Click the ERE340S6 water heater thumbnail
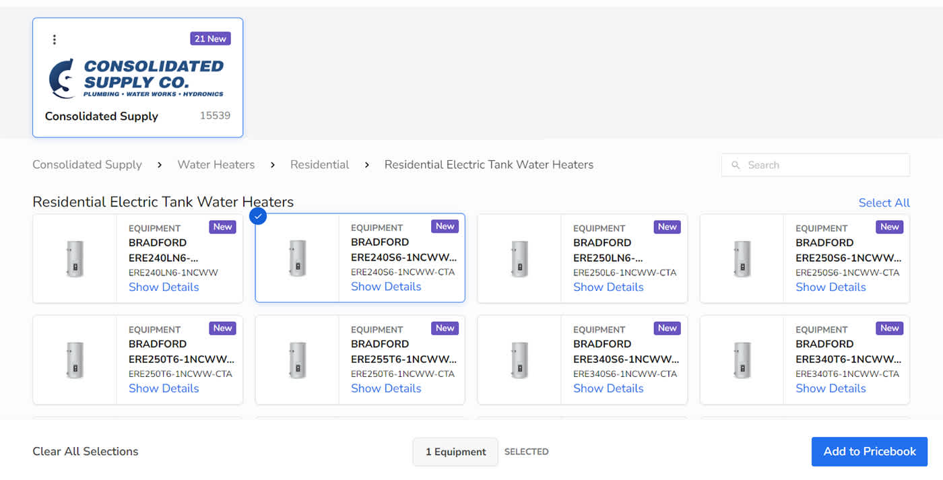The height and width of the screenshot is (480, 943). tap(519, 360)
